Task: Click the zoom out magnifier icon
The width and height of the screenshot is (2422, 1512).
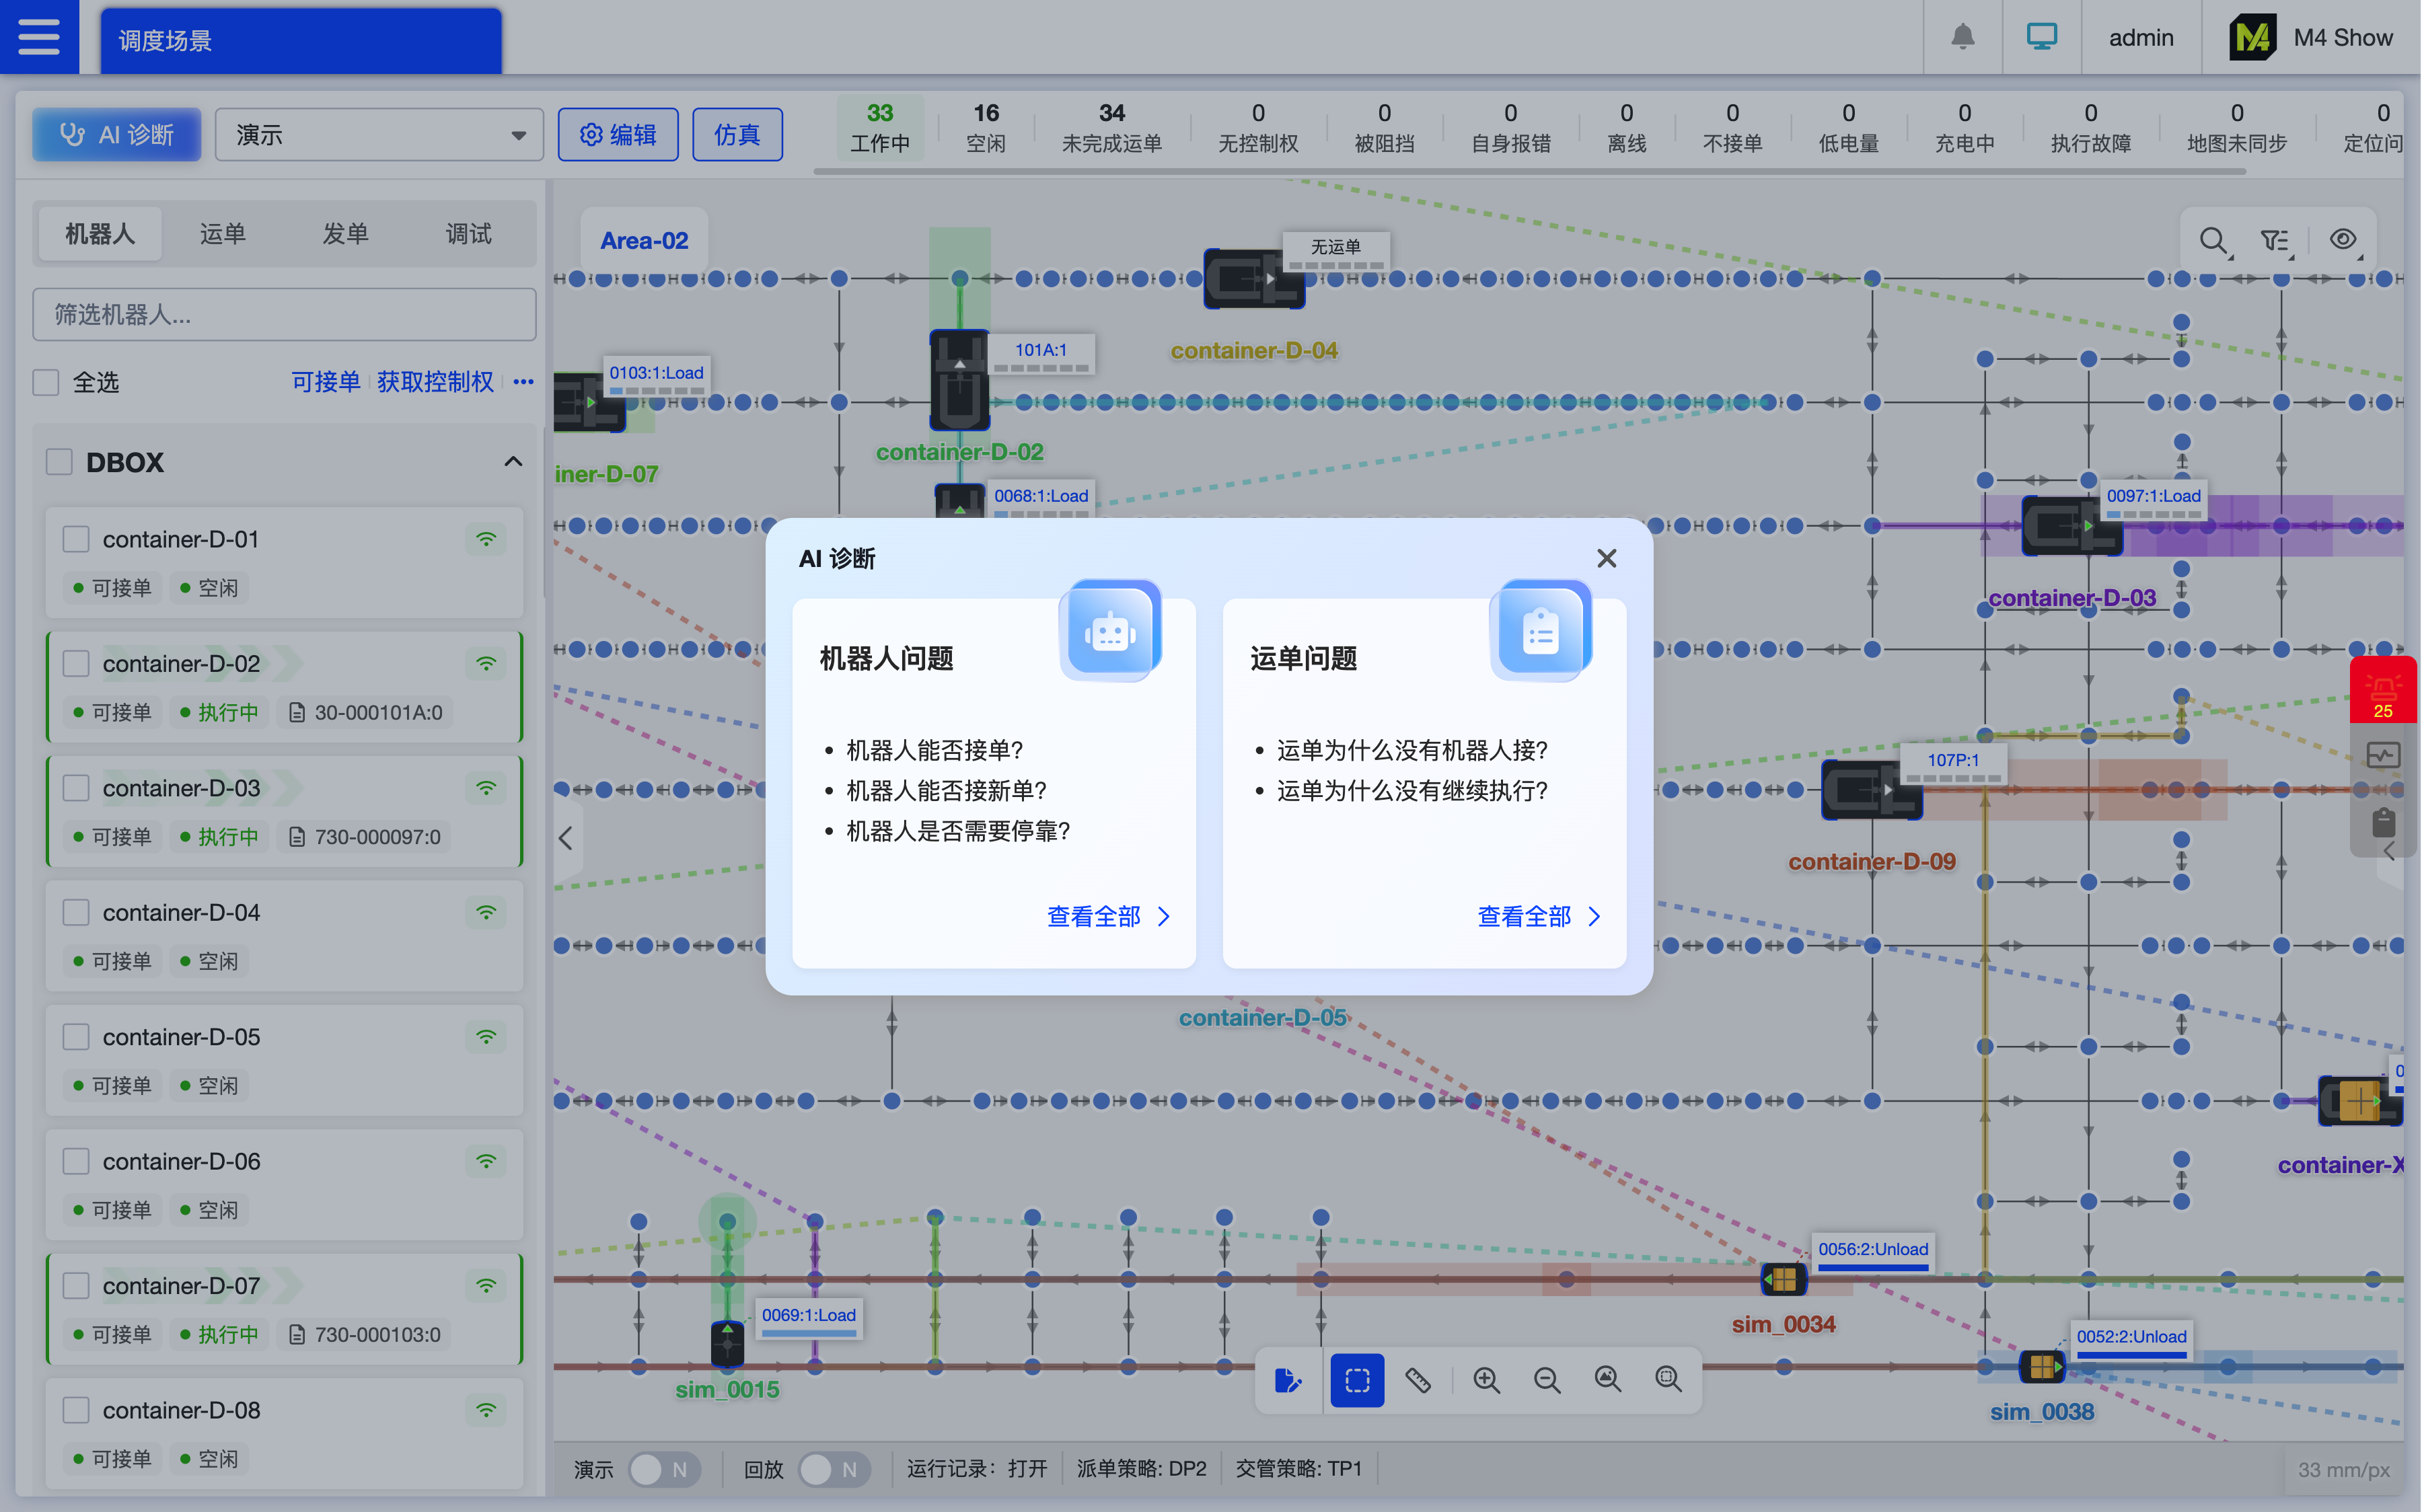Action: point(1547,1380)
